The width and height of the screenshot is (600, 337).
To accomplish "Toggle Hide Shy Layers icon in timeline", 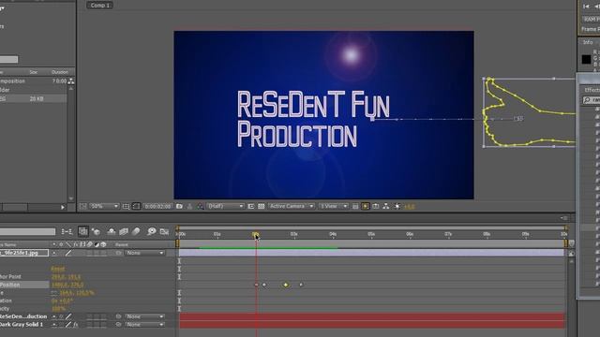I will [x=112, y=231].
